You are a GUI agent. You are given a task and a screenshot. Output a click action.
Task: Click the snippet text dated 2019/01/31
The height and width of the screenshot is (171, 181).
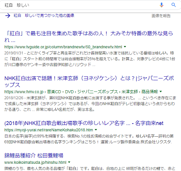coord(90,59)
